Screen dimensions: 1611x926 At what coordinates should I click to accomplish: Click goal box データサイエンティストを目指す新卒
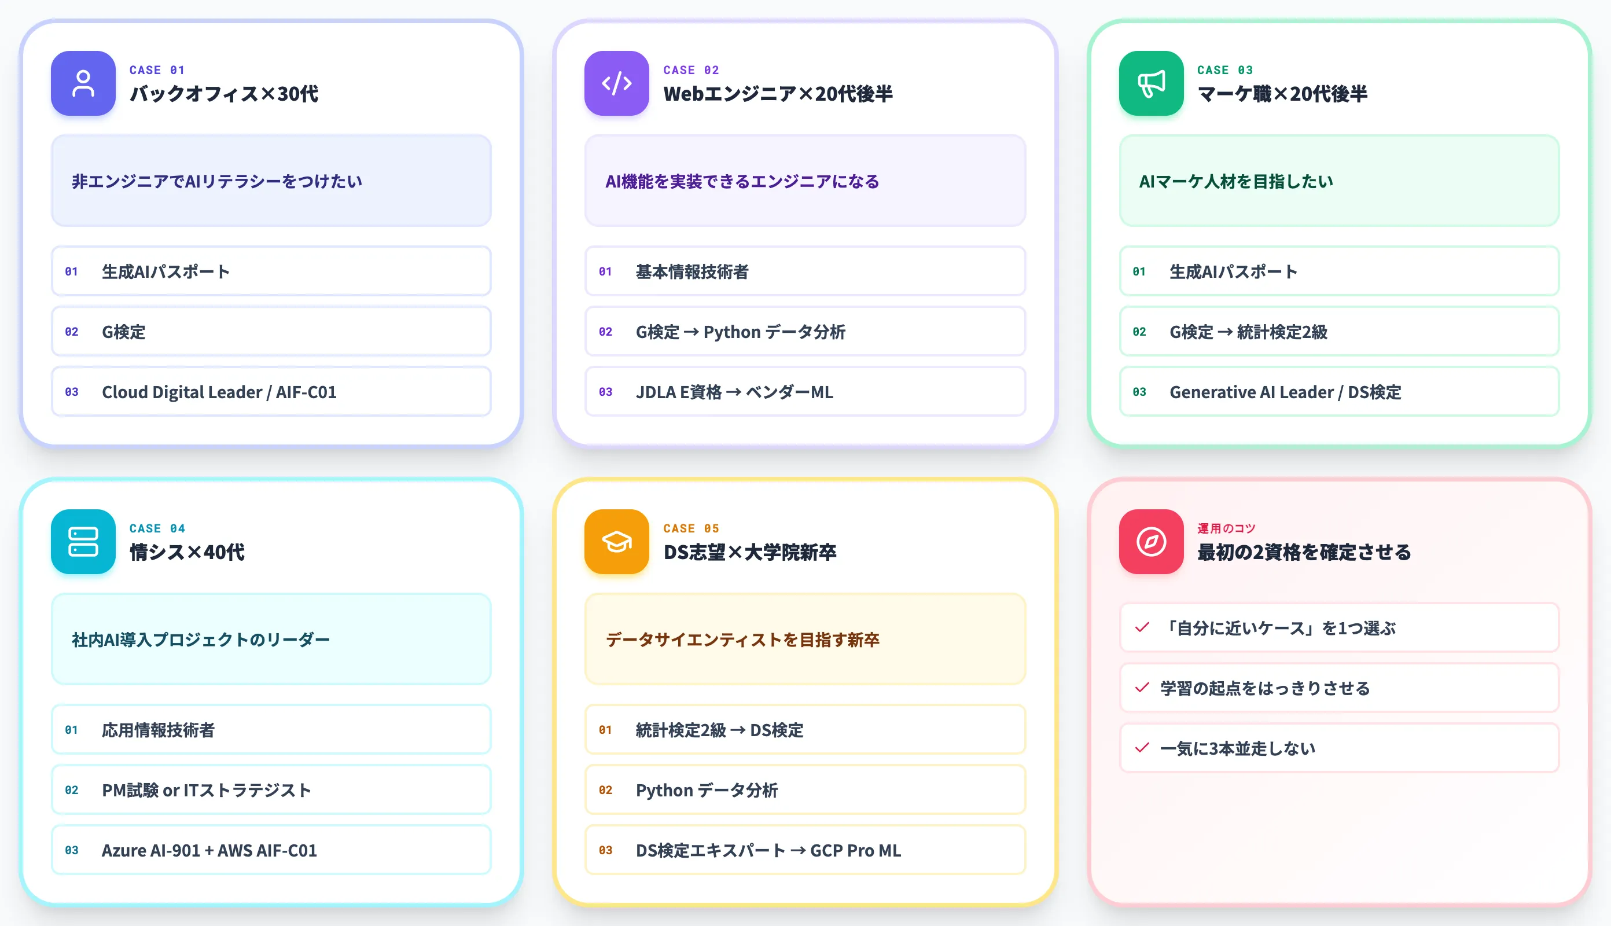(805, 639)
